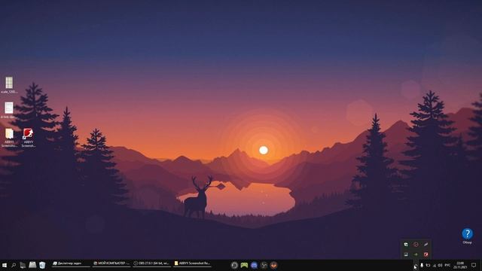Open green gamepad app on taskbar

coord(244,265)
